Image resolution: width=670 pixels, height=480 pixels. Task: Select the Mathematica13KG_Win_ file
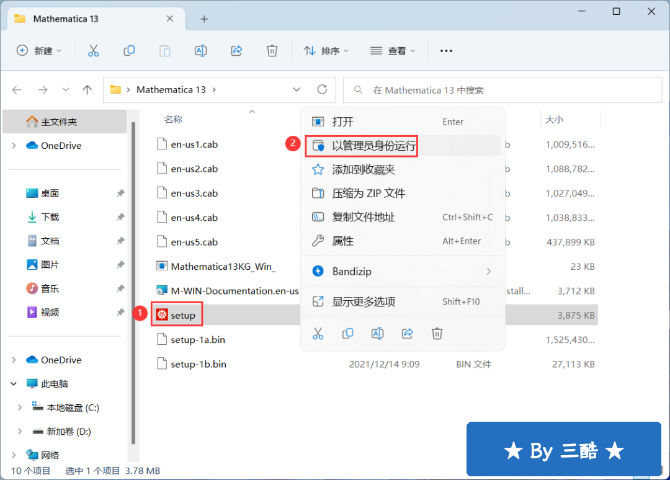pos(223,267)
